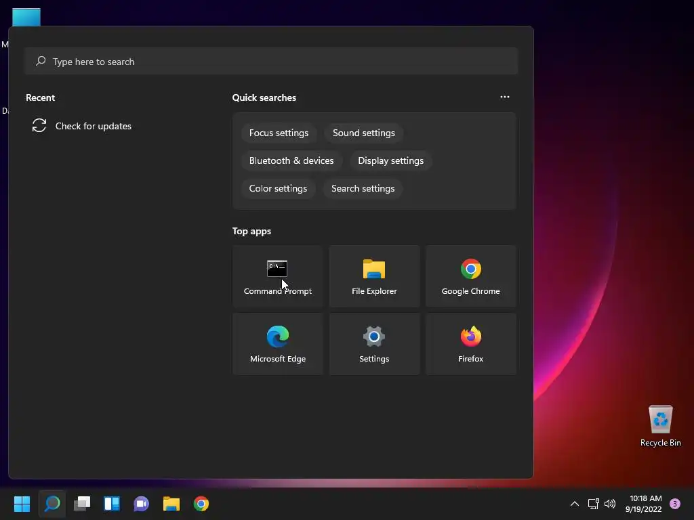Open Bluetooth & devices quick search

[x=291, y=161]
